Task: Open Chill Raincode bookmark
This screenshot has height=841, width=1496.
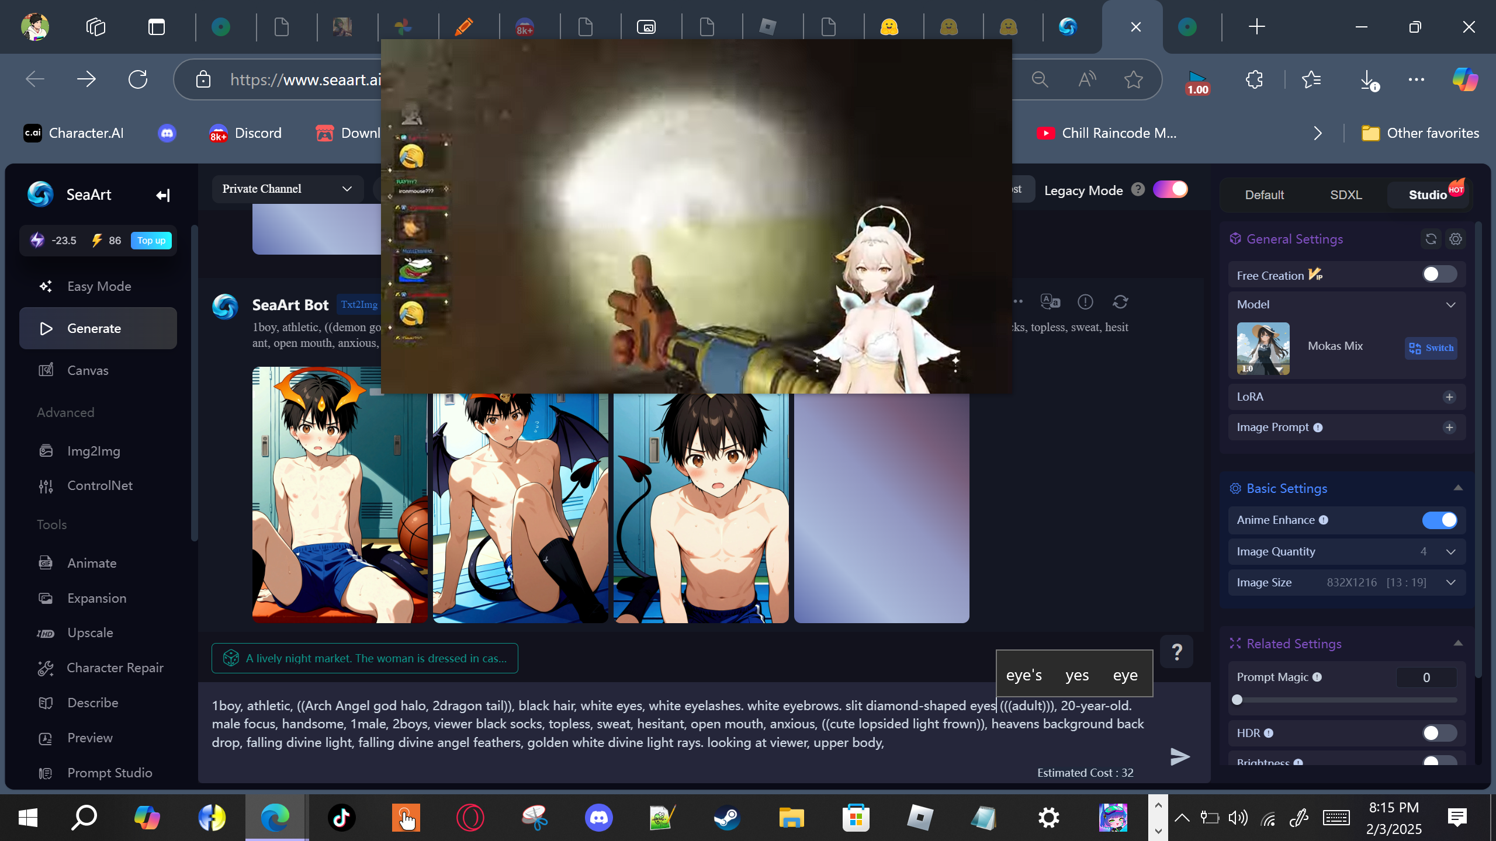Action: (x=1107, y=133)
